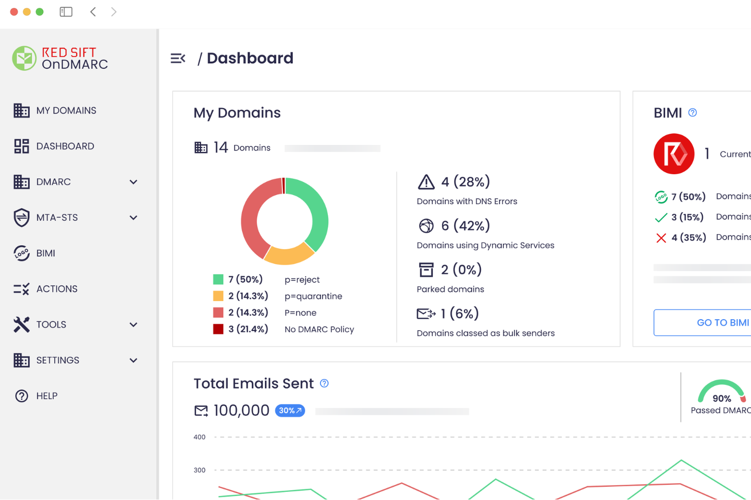Click the Help question mark icon
This screenshot has width=751, height=500.
tap(21, 396)
